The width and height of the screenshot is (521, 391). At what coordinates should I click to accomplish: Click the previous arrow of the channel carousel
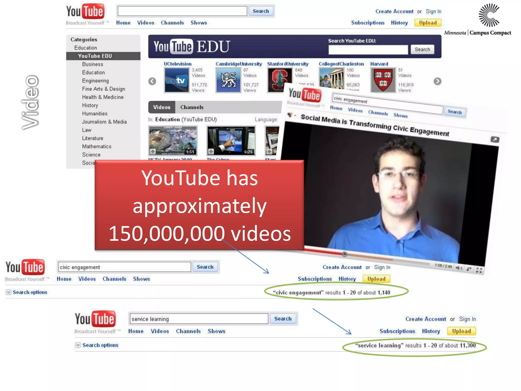pos(152,81)
